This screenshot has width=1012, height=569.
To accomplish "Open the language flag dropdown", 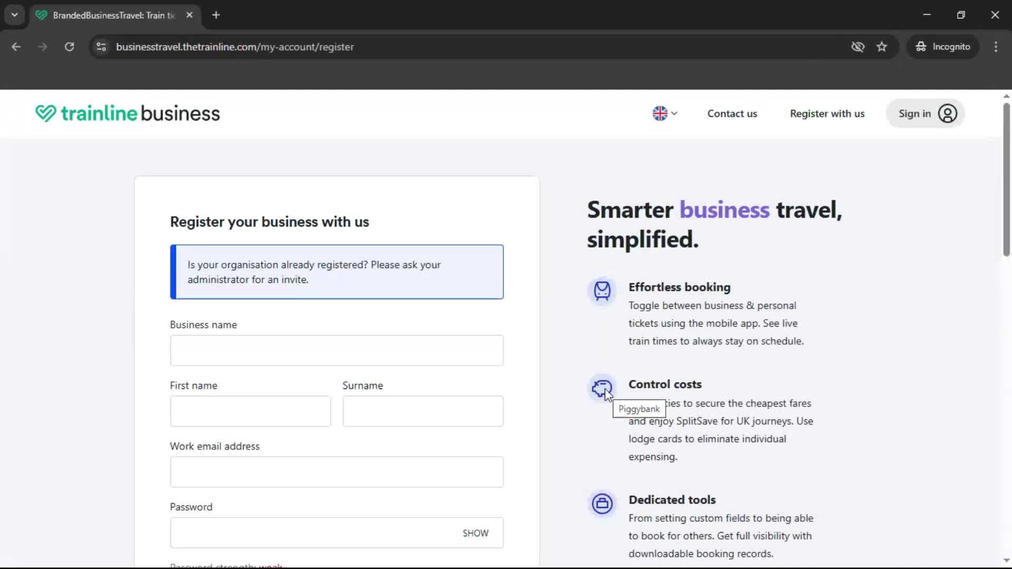I will (x=664, y=114).
